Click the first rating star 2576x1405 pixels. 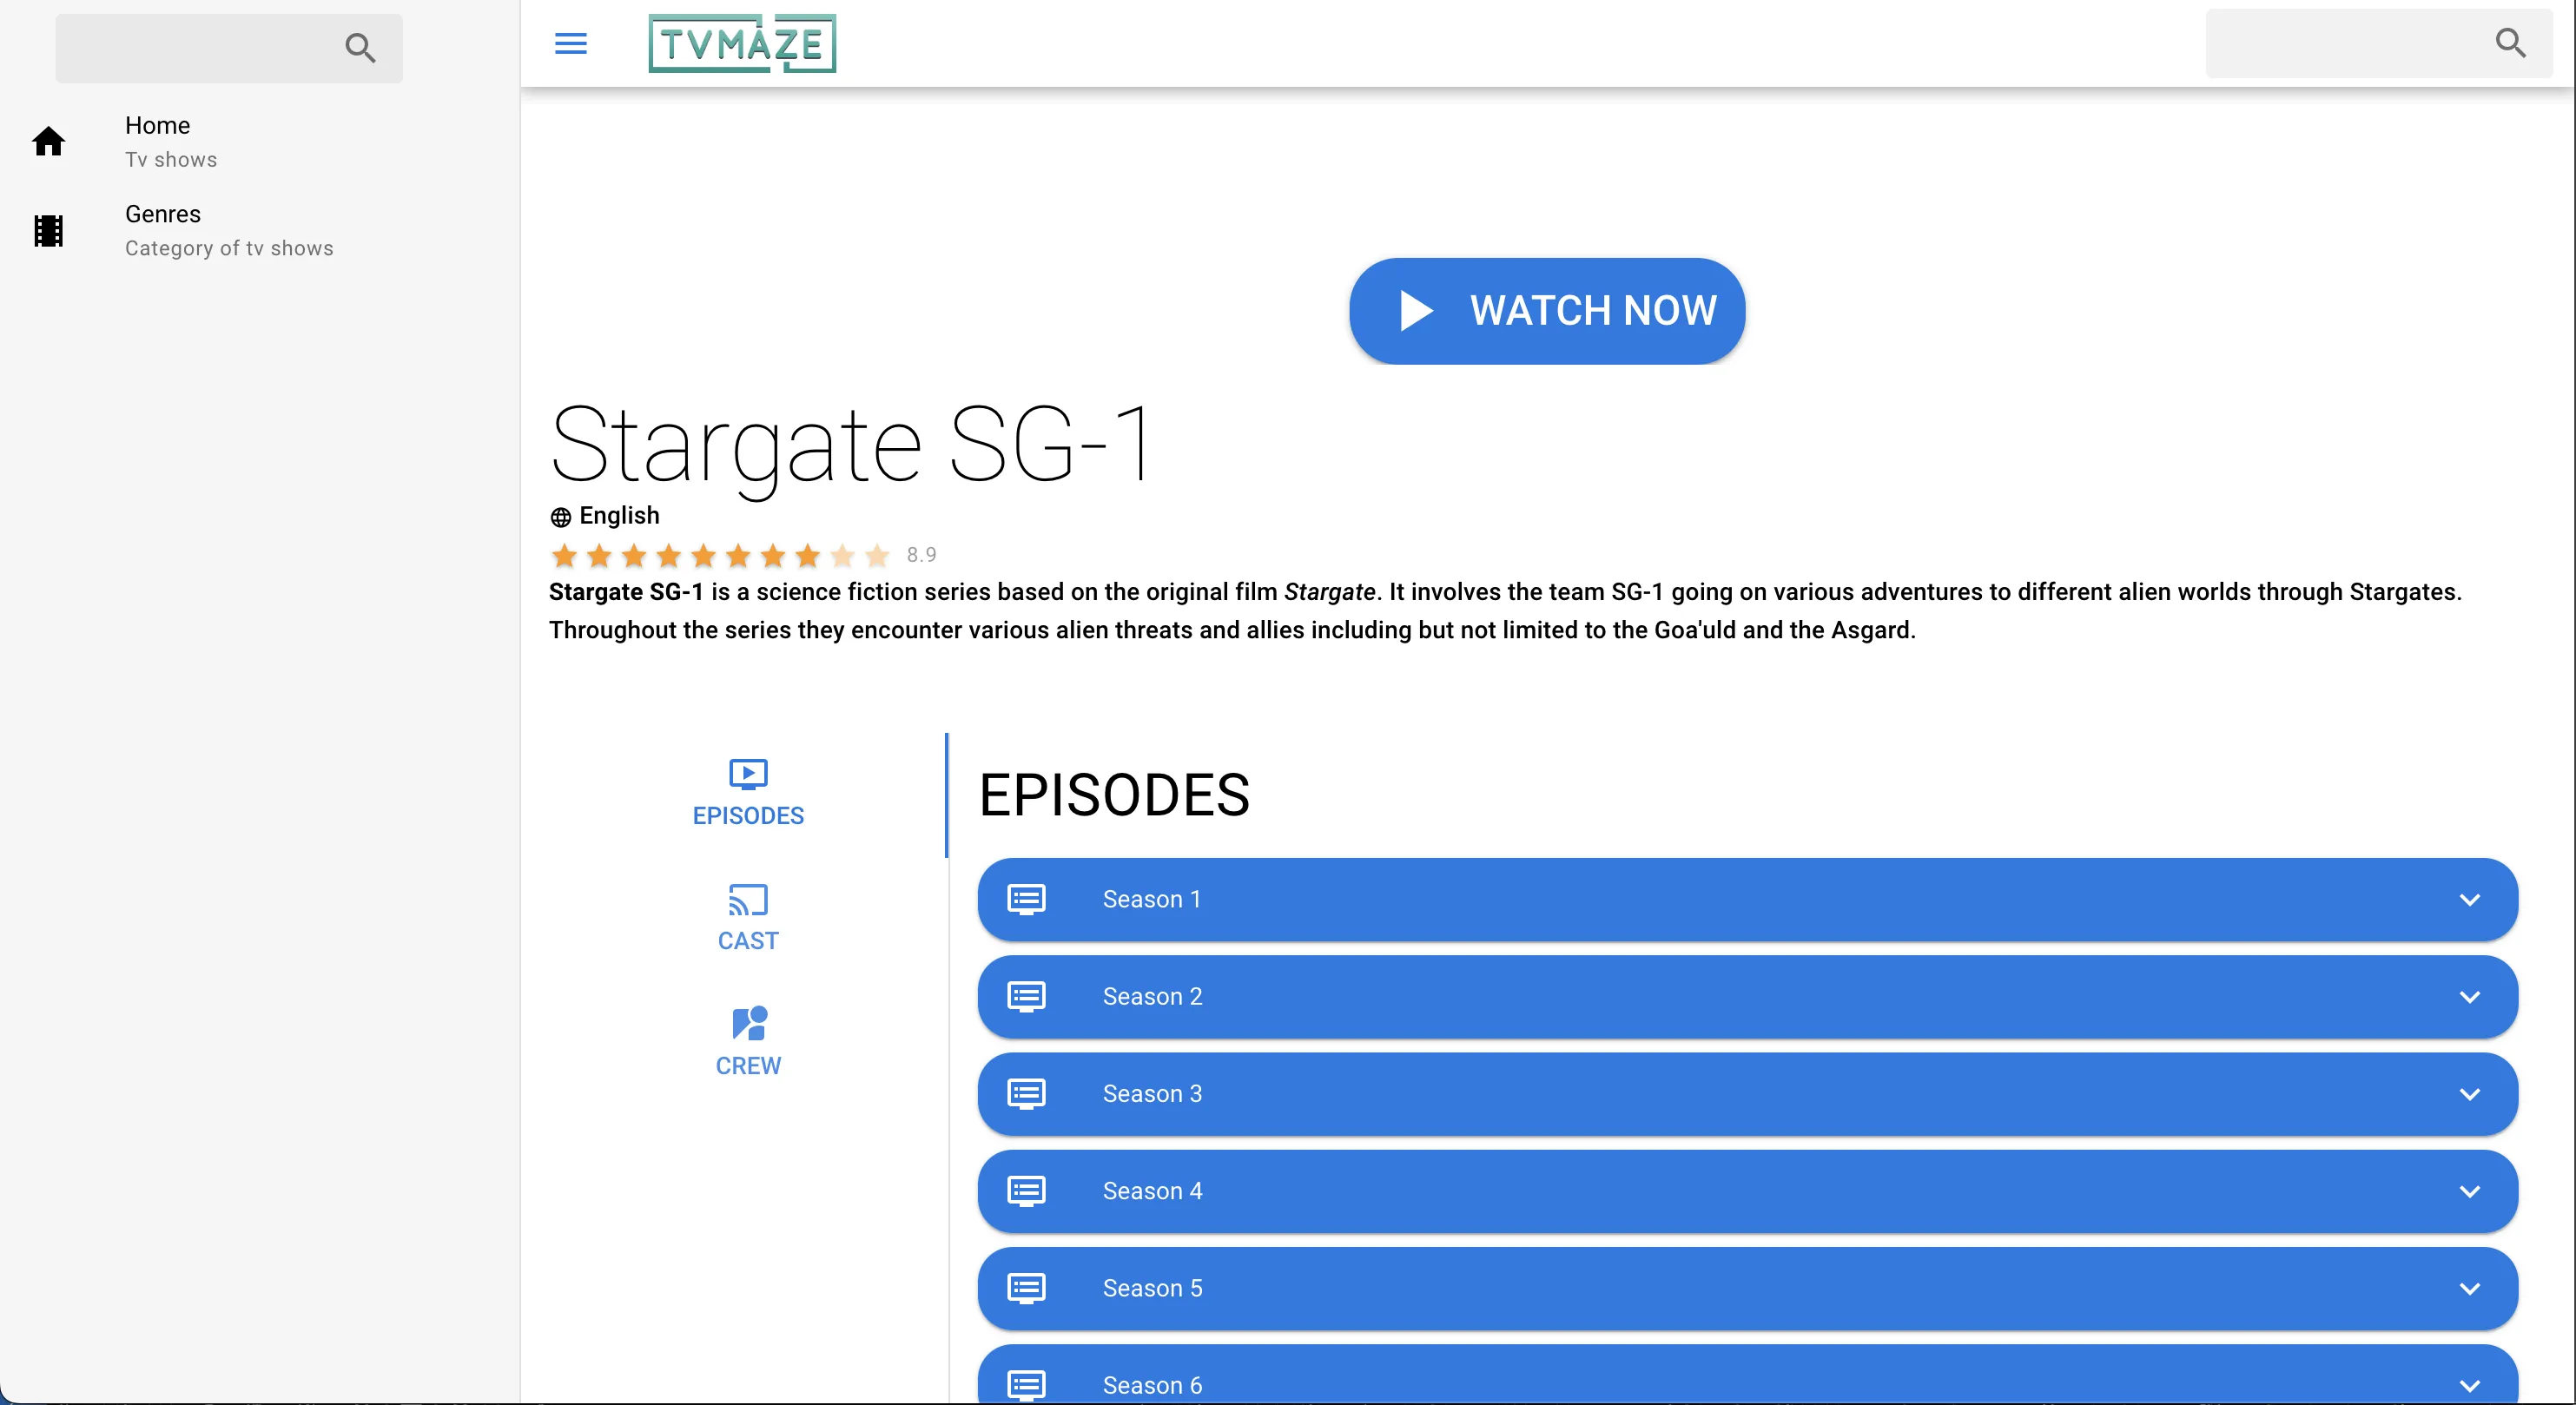[x=564, y=555]
